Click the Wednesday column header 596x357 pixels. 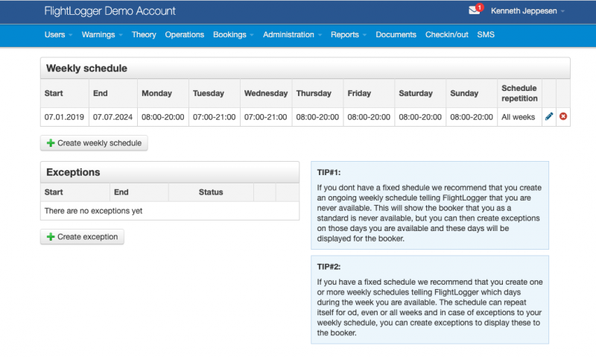tap(266, 93)
